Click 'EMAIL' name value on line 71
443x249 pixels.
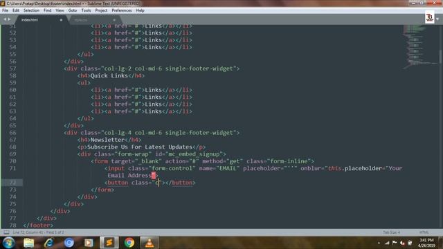228,169
